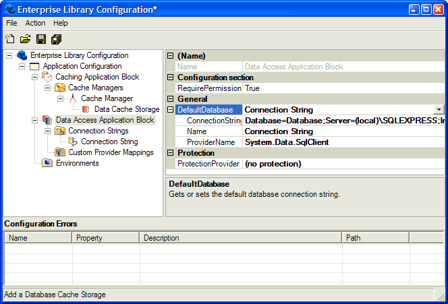Open the Help menu
The height and width of the screenshot is (304, 448).
click(61, 23)
